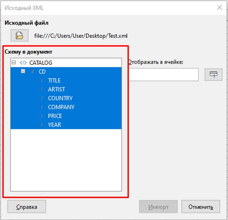Image resolution: width=228 pixels, height=220 pixels.
Task: Click the mapped cell input field
Action: 164,75
